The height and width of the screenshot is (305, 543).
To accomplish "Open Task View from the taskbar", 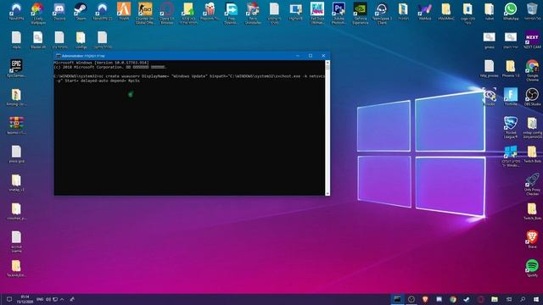I will (508, 299).
